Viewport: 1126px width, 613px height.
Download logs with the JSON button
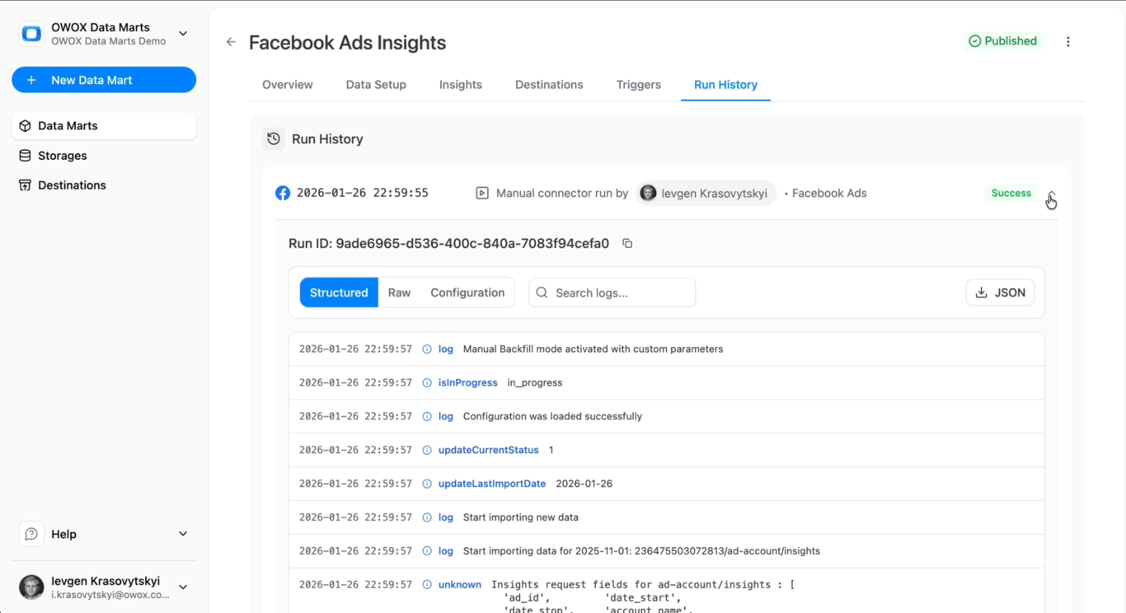1000,292
